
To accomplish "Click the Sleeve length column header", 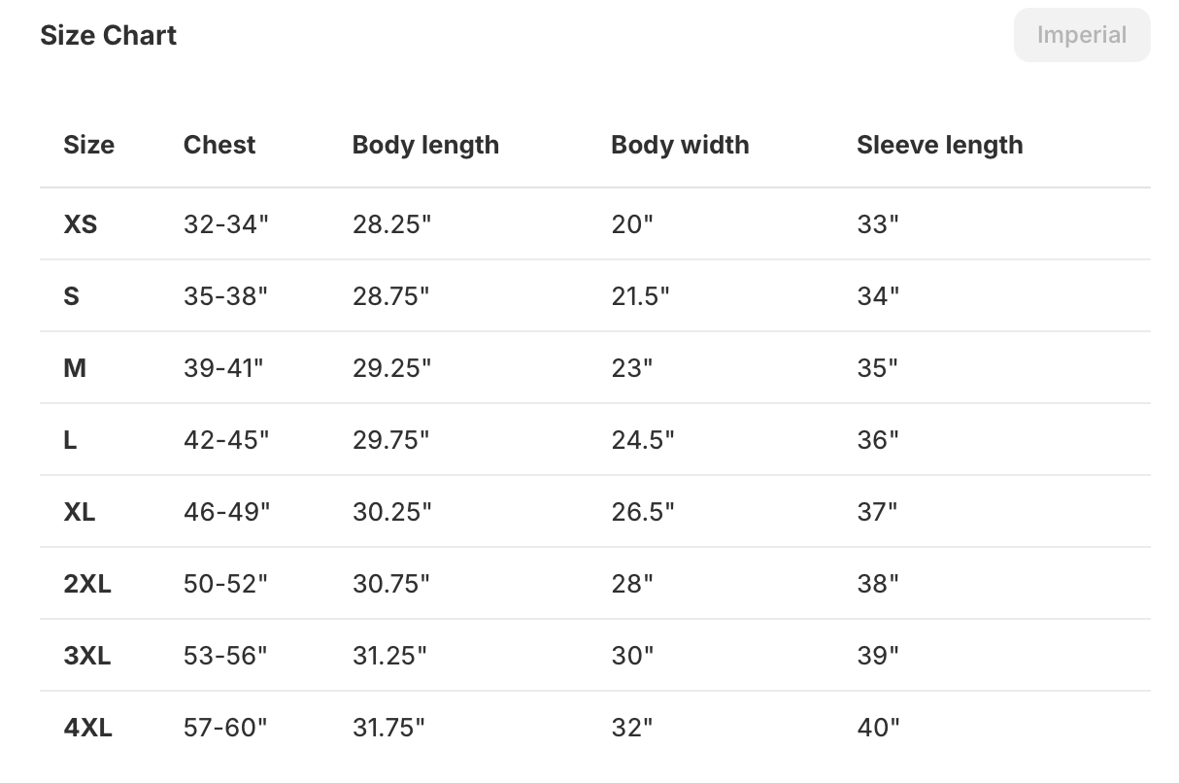I will click(x=939, y=145).
